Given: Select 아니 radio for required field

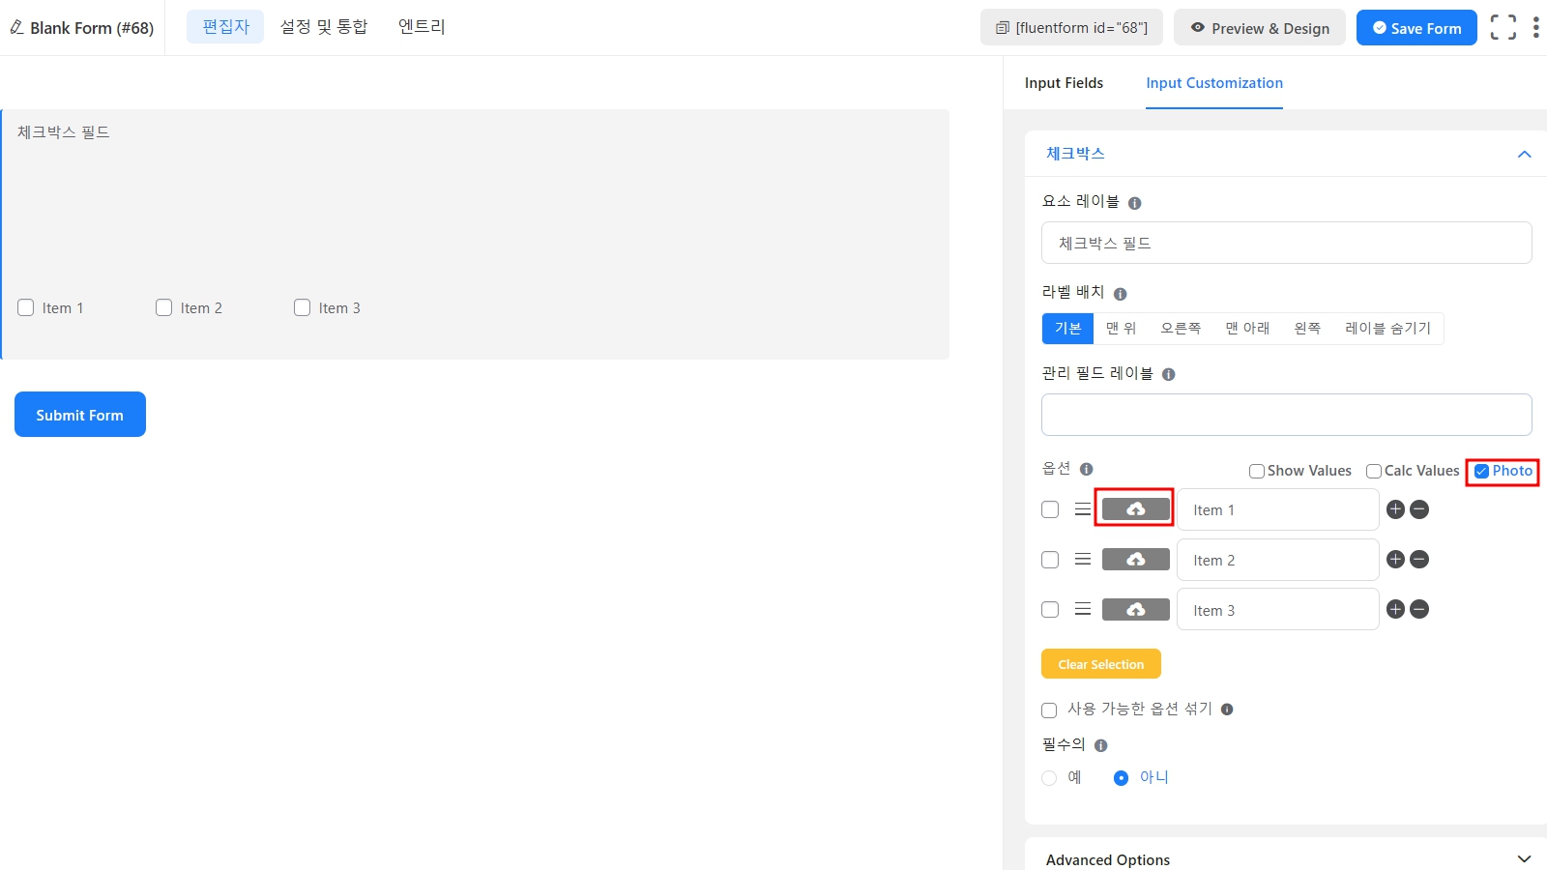Looking at the screenshot, I should point(1121,778).
